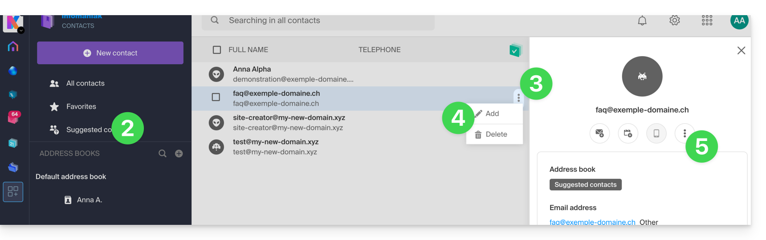Open the settings gear icon
The image size is (766, 240).
point(674,21)
